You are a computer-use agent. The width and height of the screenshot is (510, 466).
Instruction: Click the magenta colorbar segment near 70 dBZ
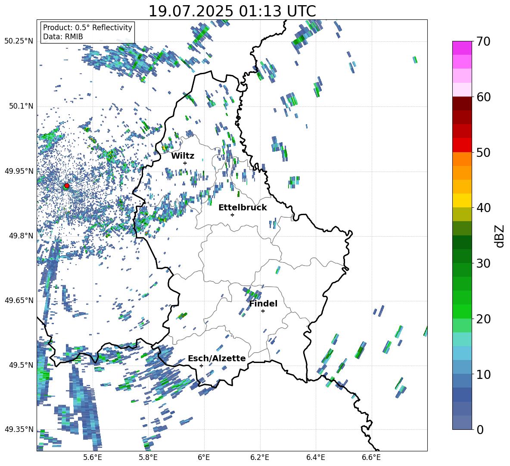(x=462, y=48)
